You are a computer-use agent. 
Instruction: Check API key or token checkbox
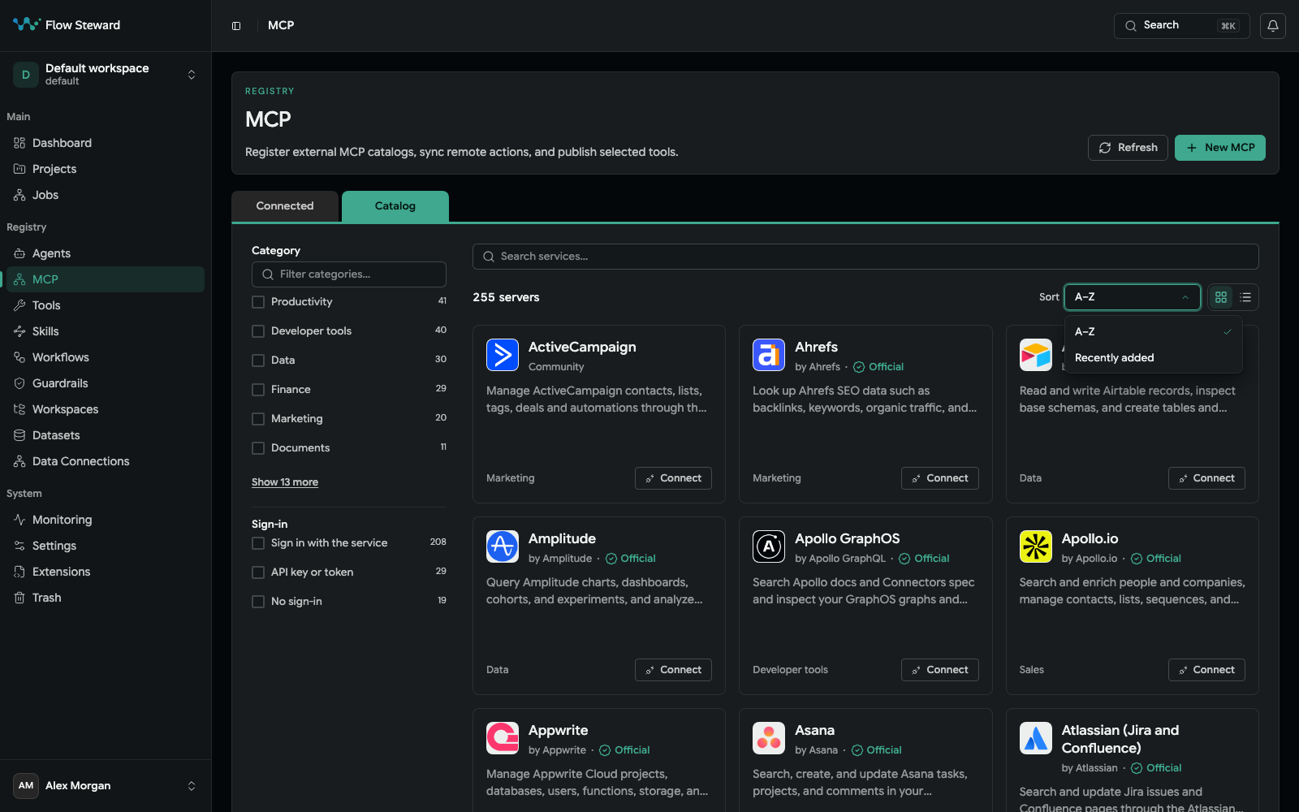click(258, 572)
